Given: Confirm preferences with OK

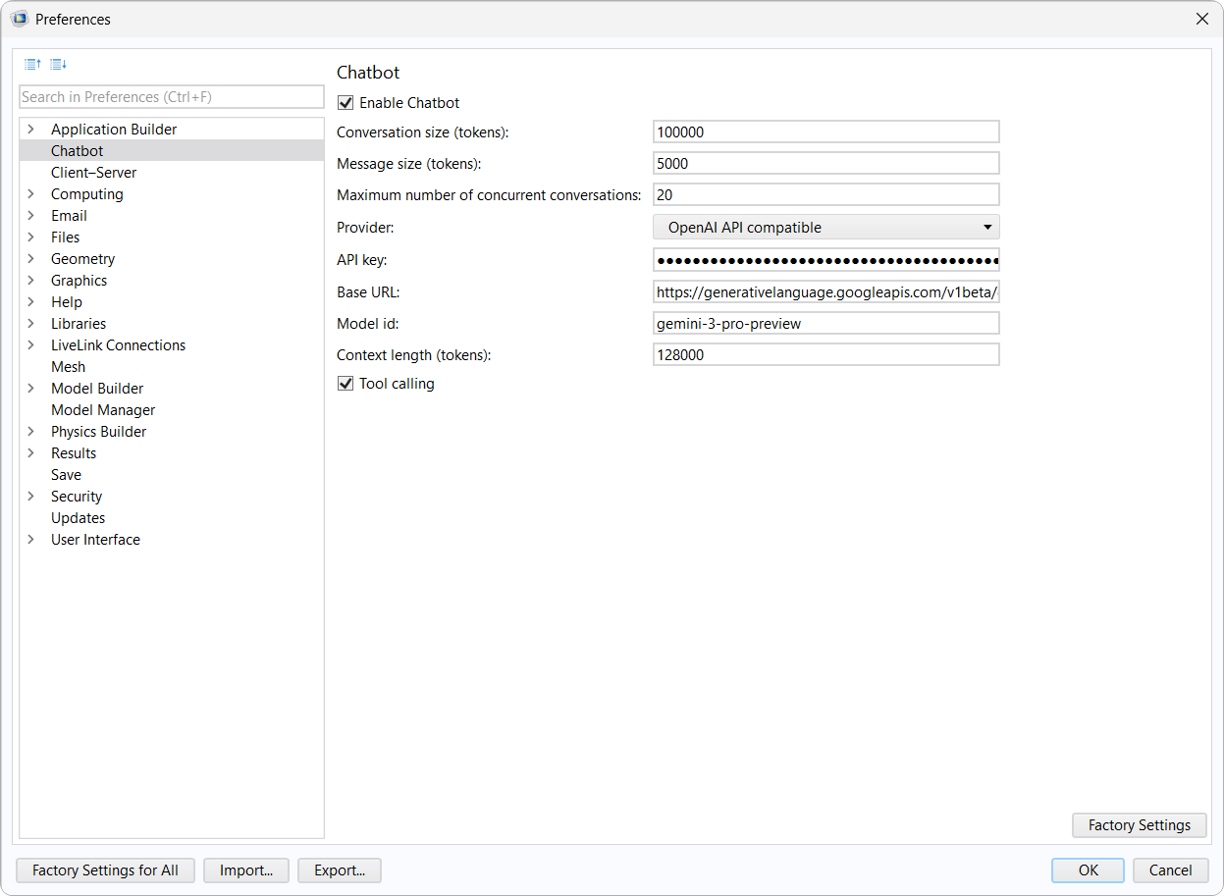Looking at the screenshot, I should click(x=1088, y=870).
